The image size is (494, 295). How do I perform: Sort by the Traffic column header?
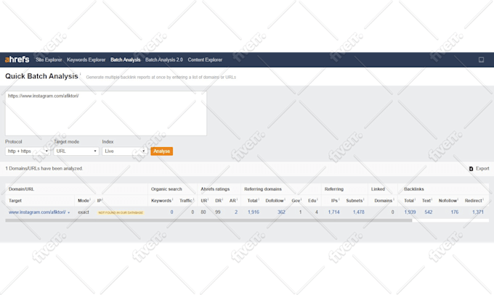click(x=186, y=201)
